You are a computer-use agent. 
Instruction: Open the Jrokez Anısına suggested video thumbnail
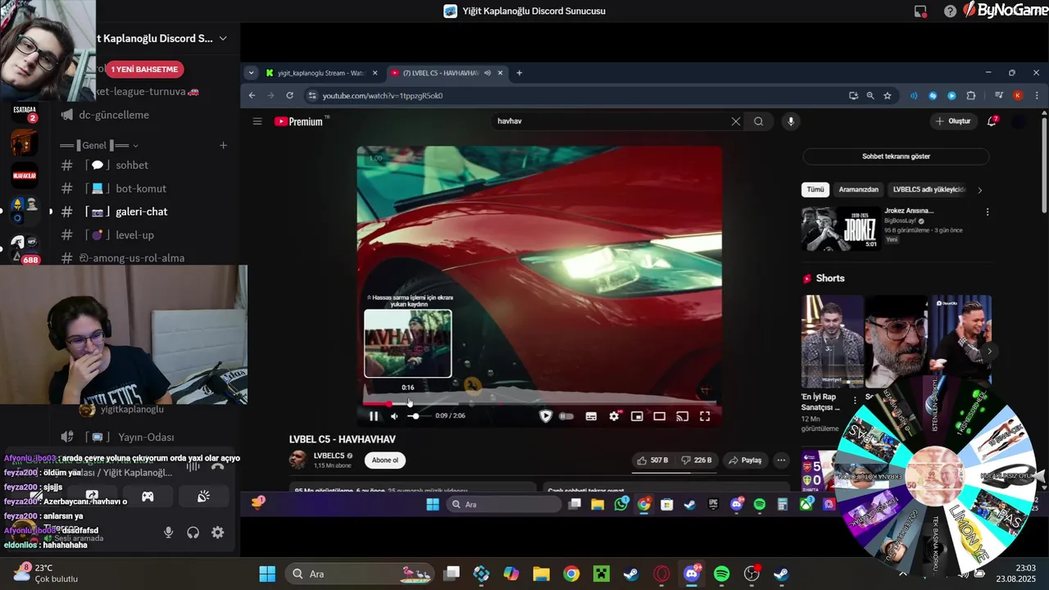(x=839, y=228)
